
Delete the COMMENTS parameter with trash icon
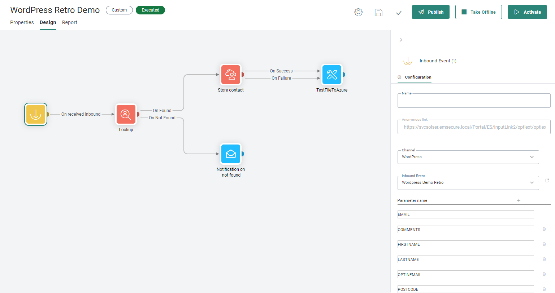pos(544,229)
